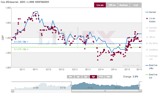Screen dimensions: 159x94
Task: Click the source: liv-ex.com credit
Action: pyautogui.click(x=131, y=66)
